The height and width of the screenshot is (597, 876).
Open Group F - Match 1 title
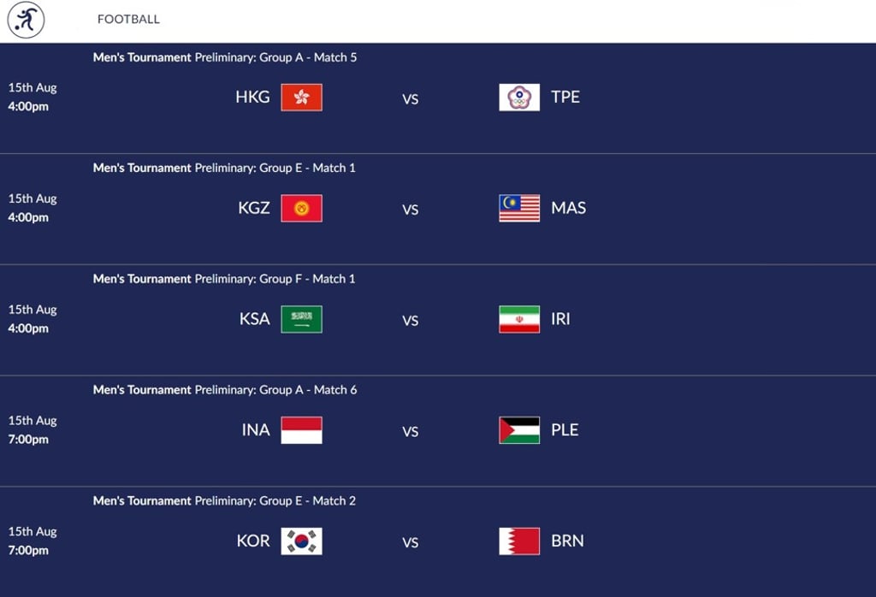pos(224,279)
